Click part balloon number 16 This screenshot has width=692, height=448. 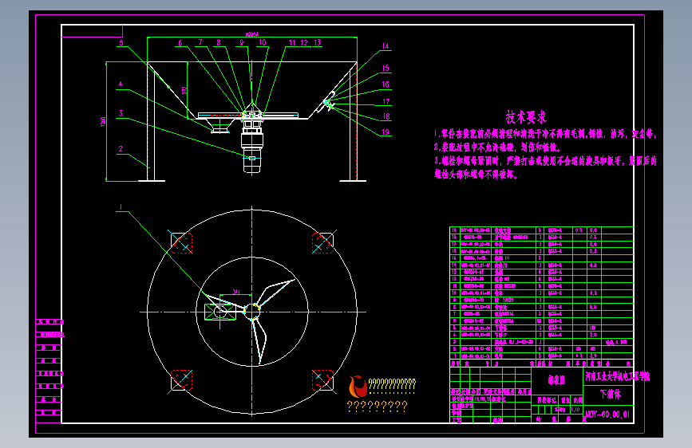tap(386, 84)
